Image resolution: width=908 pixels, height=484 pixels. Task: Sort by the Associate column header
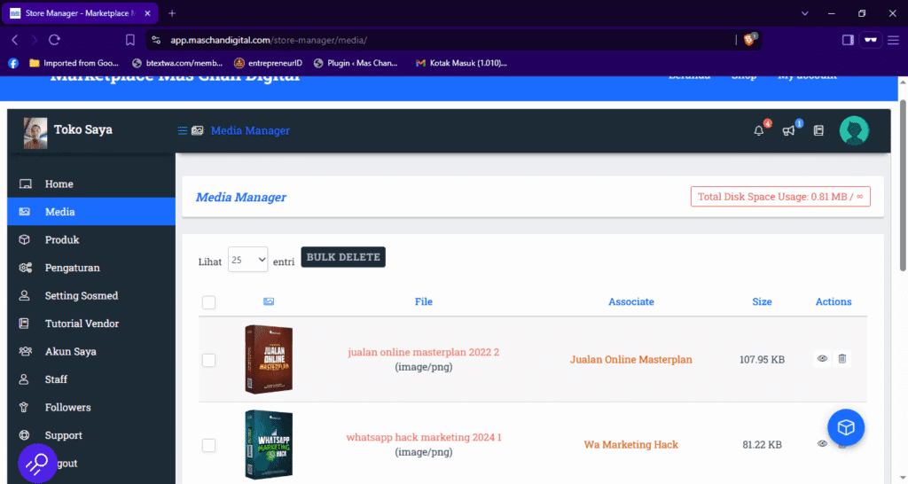(x=630, y=301)
